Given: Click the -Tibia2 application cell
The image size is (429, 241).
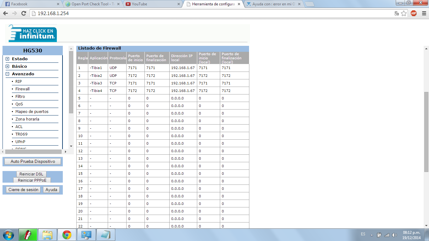Looking at the screenshot, I should [x=98, y=75].
